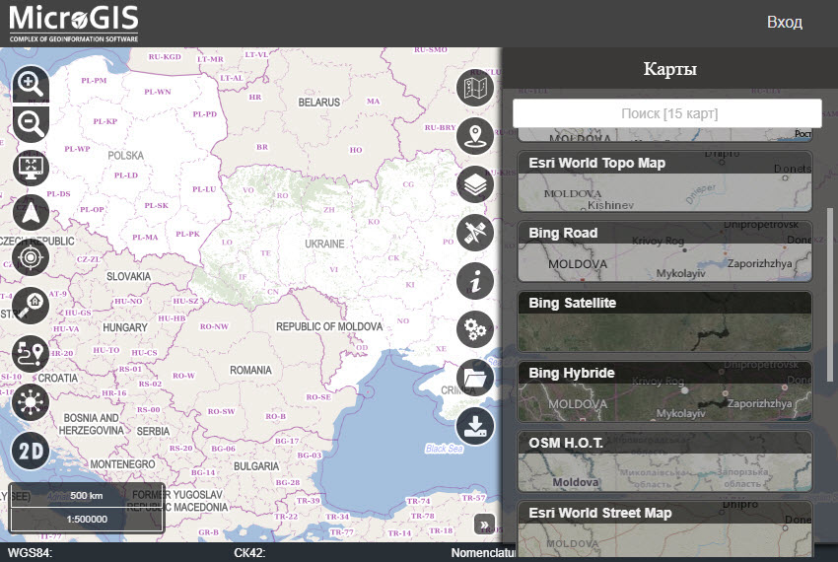Switch the 2D view mode button
838x562 pixels.
coord(31,452)
